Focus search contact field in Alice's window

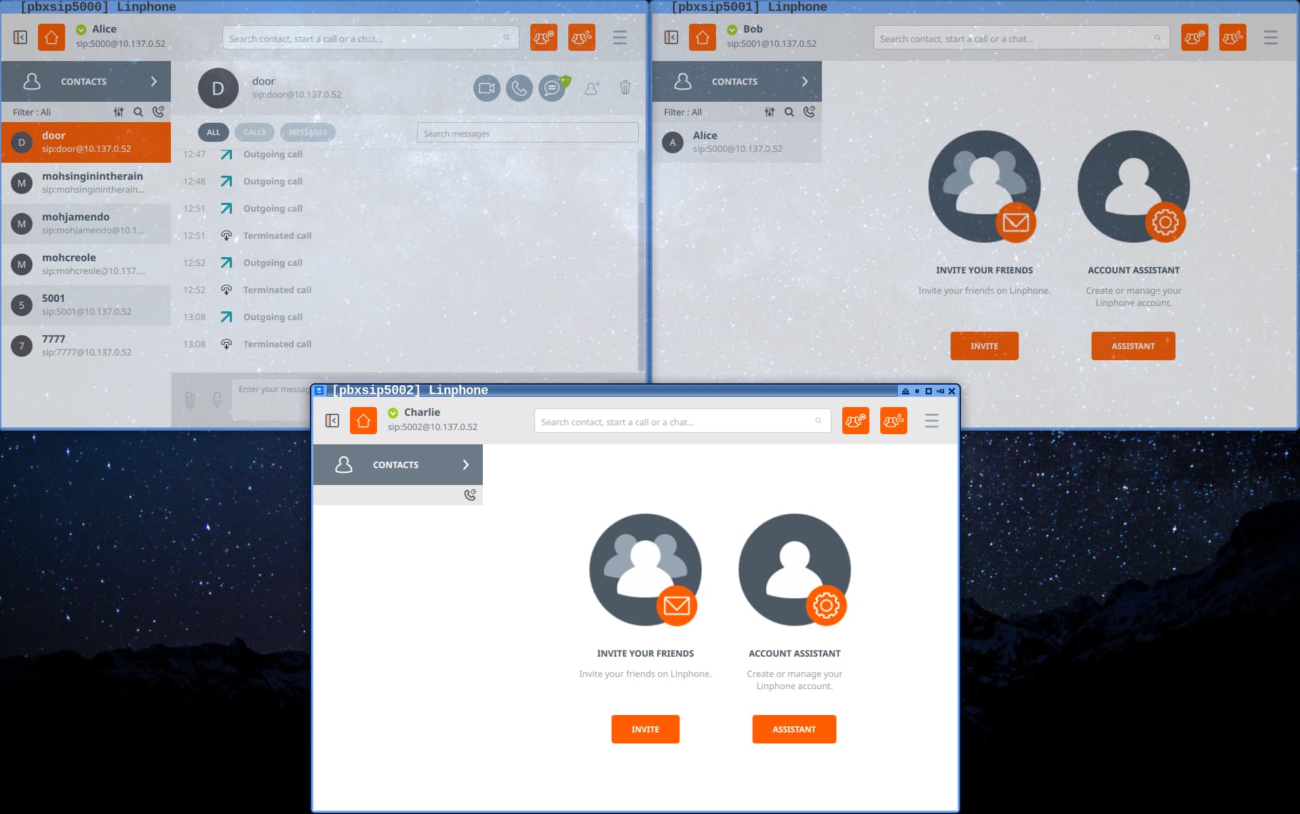point(370,38)
